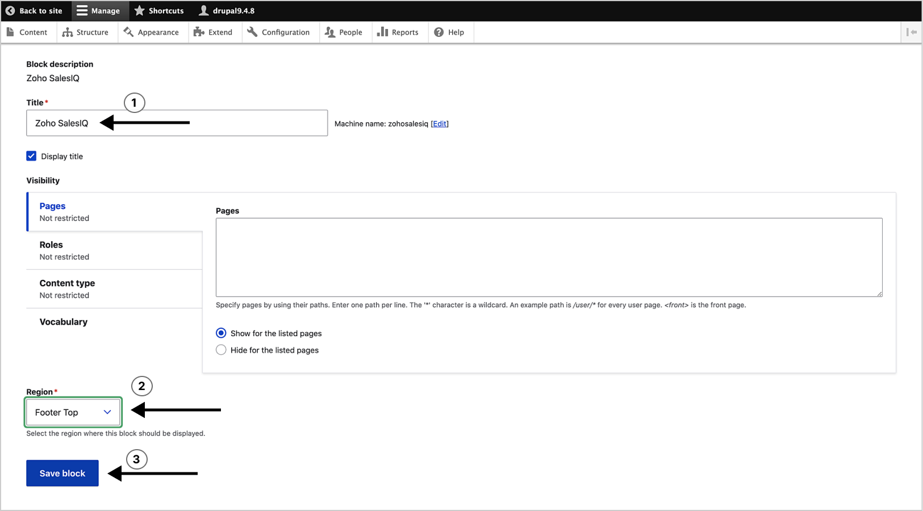Screen dimensions: 923x511
Task: Open the Pages visibility tab
Action: [115, 212]
